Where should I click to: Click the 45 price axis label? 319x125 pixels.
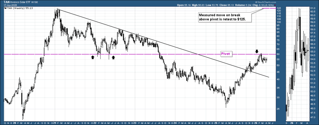coord(278,72)
